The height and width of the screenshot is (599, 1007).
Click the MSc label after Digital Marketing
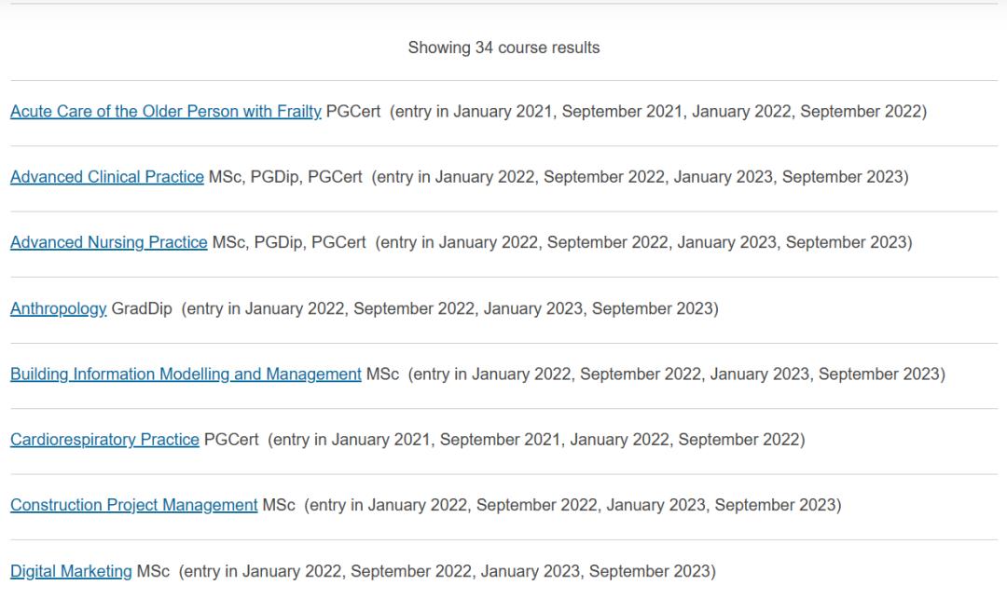click(153, 571)
